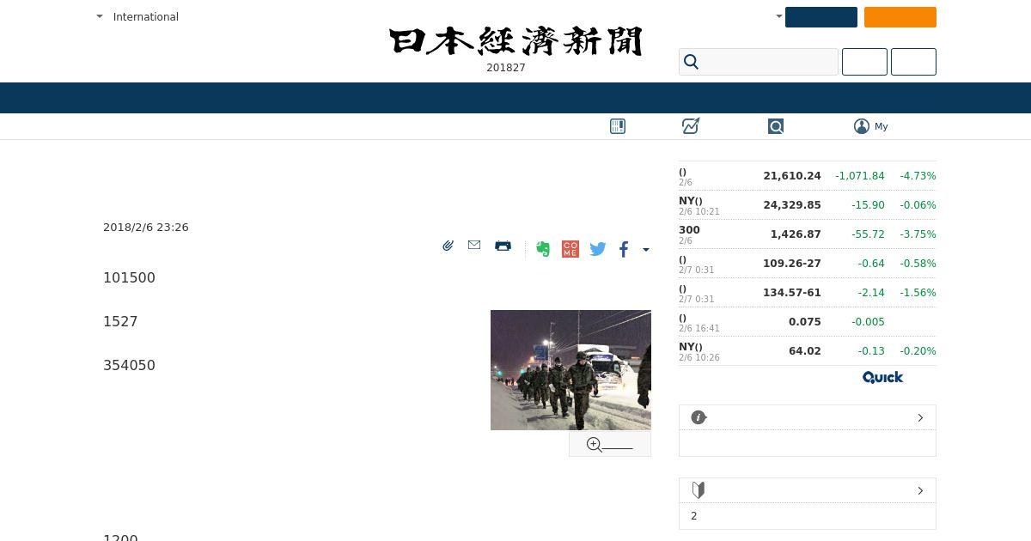Image resolution: width=1031 pixels, height=541 pixels.
Task: Click the search magnifier icon
Action: click(692, 62)
